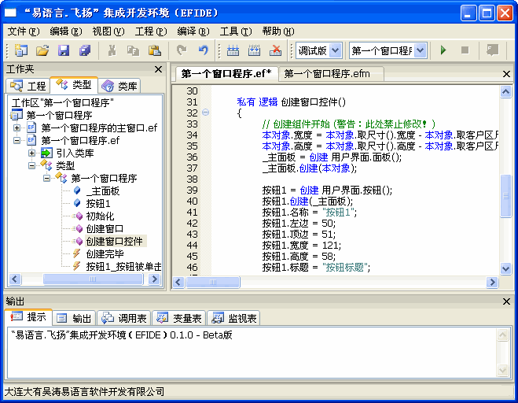Open the 第一个窗口程序 project dropdown
Screen dimensions: 518x403
coord(420,50)
